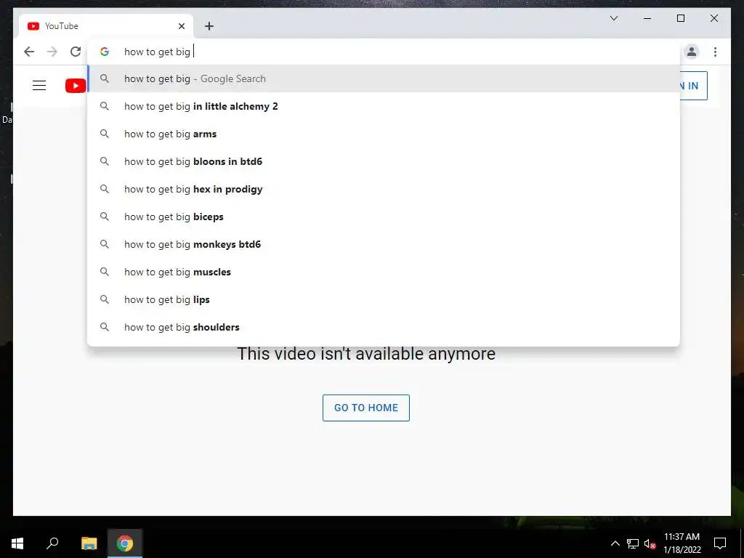
Task: Open the notification center icon
Action: 720,543
